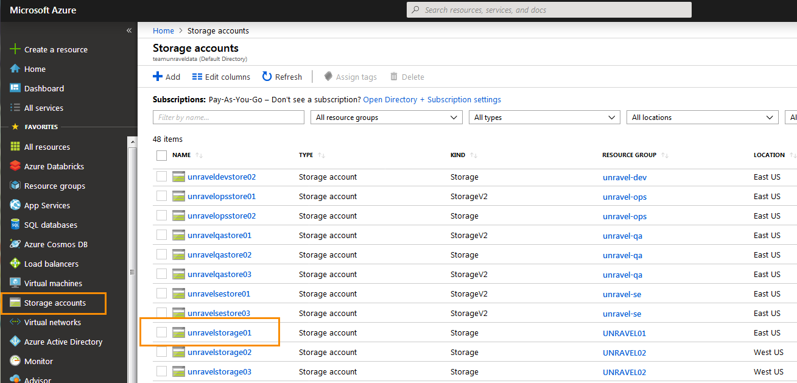Check the box for unravelqastore01
This screenshot has height=383, width=797.
pyautogui.click(x=161, y=235)
